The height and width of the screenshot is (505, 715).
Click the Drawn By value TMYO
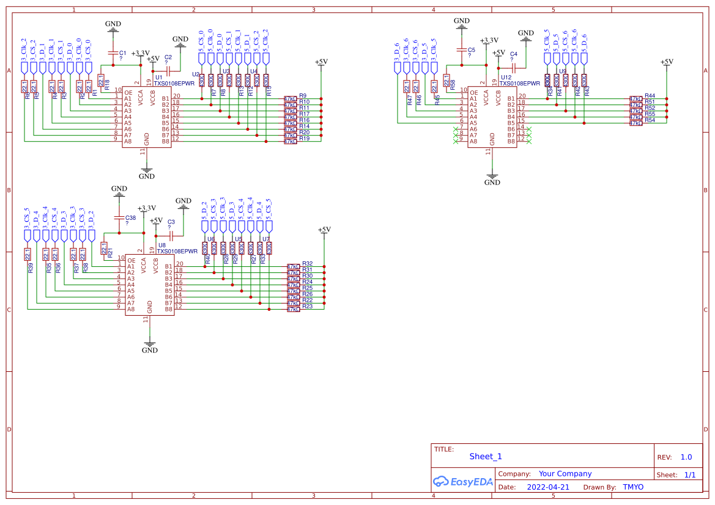pyautogui.click(x=634, y=487)
